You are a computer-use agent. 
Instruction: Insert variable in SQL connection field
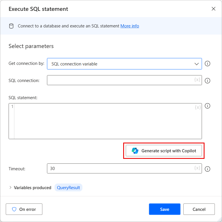[x=197, y=80]
